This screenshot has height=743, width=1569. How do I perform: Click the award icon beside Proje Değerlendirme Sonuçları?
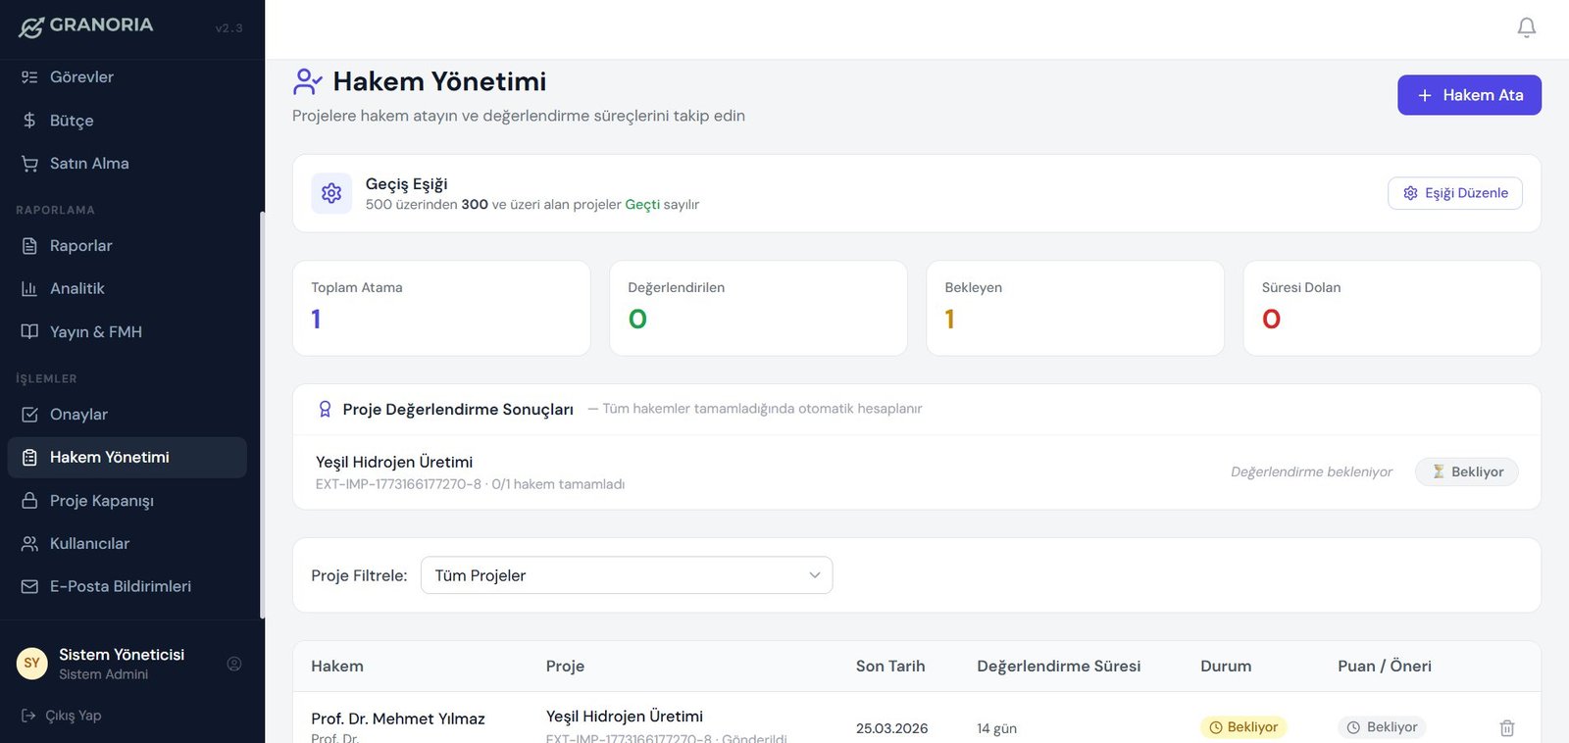[x=325, y=409]
